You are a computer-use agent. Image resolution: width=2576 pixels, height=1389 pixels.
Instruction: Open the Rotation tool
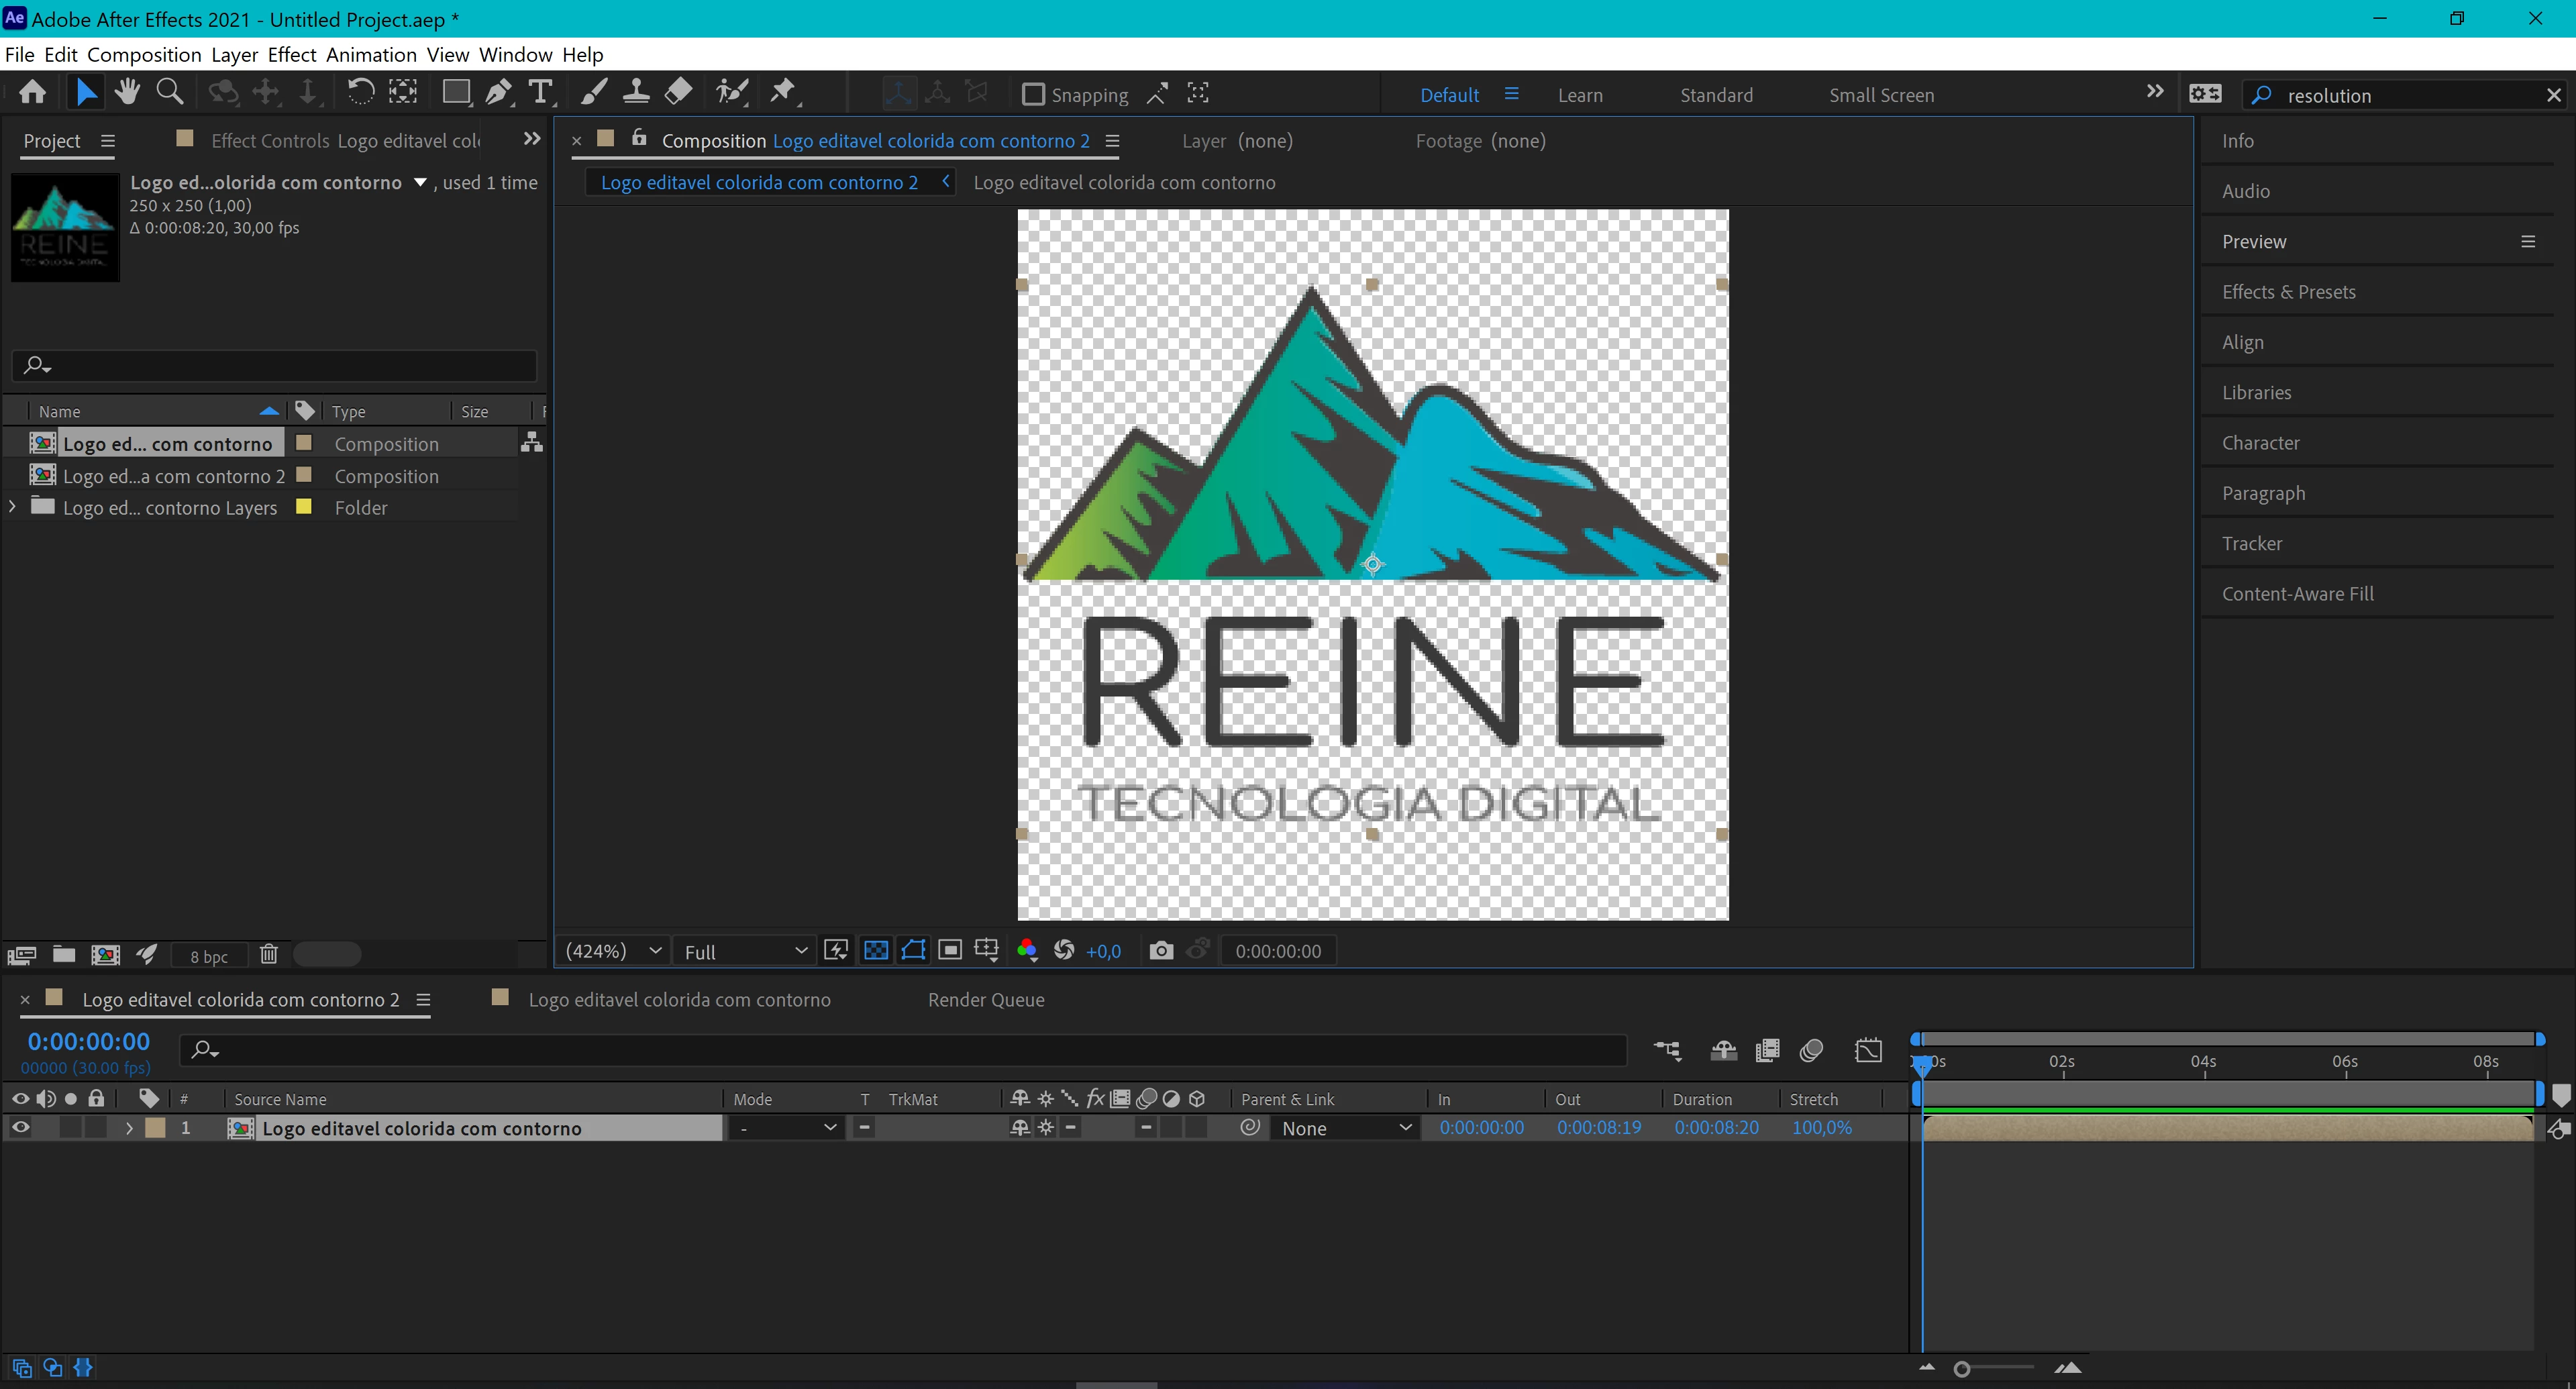(x=360, y=93)
